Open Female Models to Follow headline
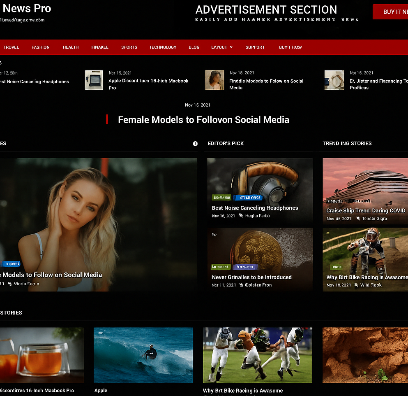The height and width of the screenshot is (396, 408). pos(203,120)
